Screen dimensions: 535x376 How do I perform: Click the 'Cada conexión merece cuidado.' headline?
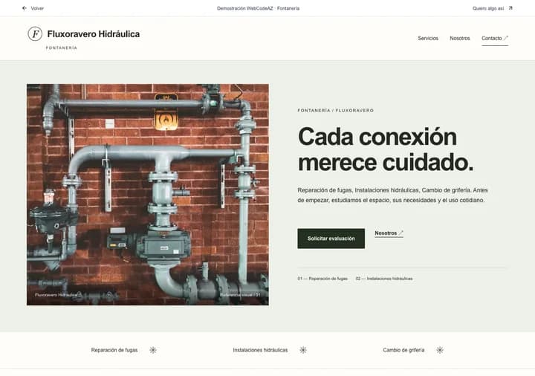point(386,150)
